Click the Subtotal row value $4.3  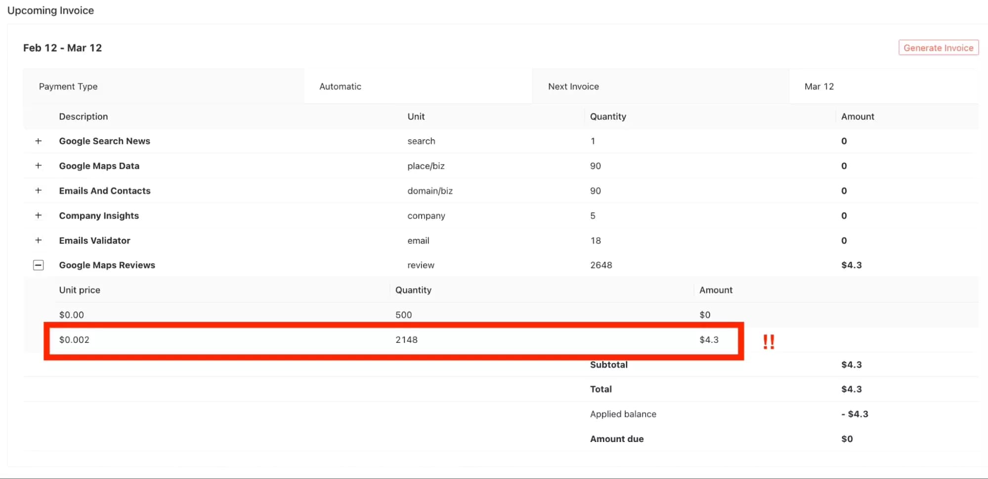851,365
